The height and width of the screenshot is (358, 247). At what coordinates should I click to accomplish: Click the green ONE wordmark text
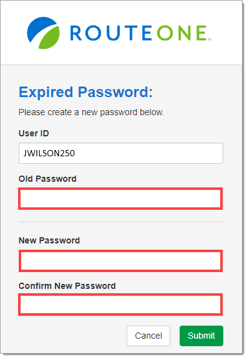click(x=182, y=33)
